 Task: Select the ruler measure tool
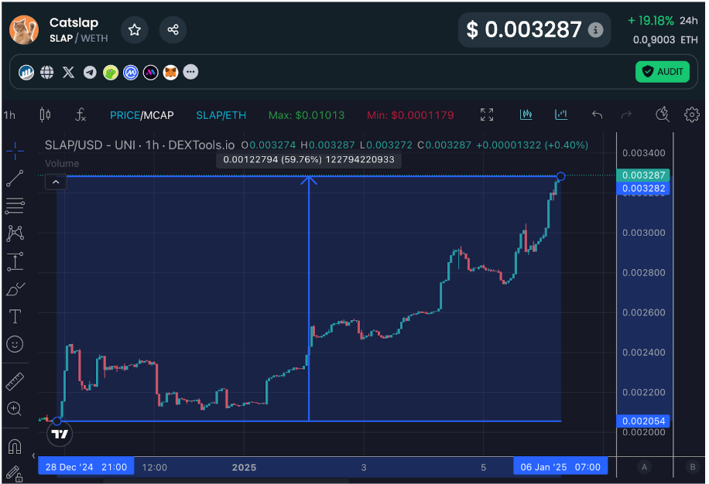[15, 381]
